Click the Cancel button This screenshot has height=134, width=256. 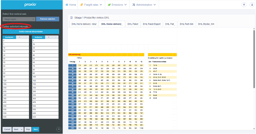[7, 129]
